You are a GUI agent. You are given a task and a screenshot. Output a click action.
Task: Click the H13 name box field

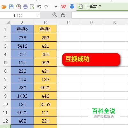18,15
